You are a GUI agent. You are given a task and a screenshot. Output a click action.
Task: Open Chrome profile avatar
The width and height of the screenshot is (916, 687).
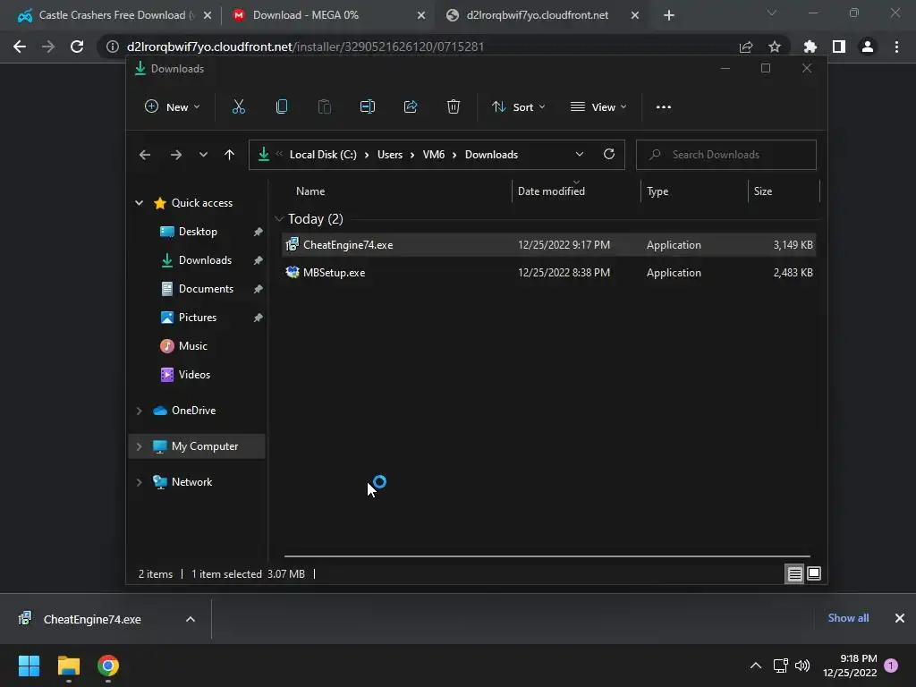(x=868, y=47)
